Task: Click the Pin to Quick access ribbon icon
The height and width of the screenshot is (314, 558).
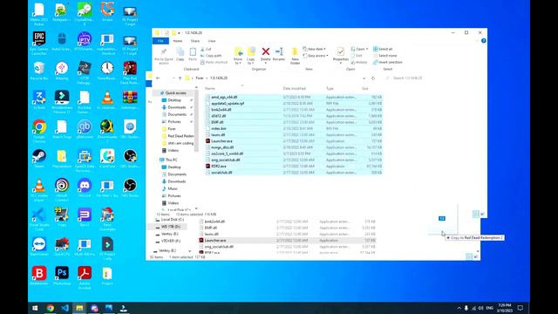Action: pos(164,56)
